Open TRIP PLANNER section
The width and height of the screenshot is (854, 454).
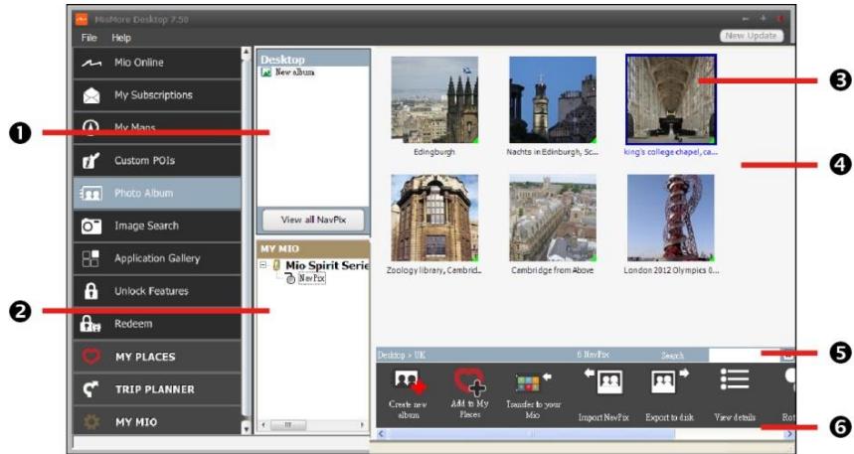[157, 389]
